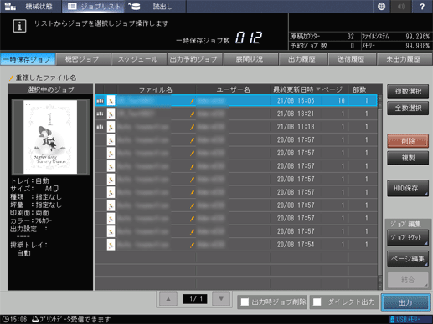
Task: Click the 複製 duplicate button
Action: tap(408, 158)
